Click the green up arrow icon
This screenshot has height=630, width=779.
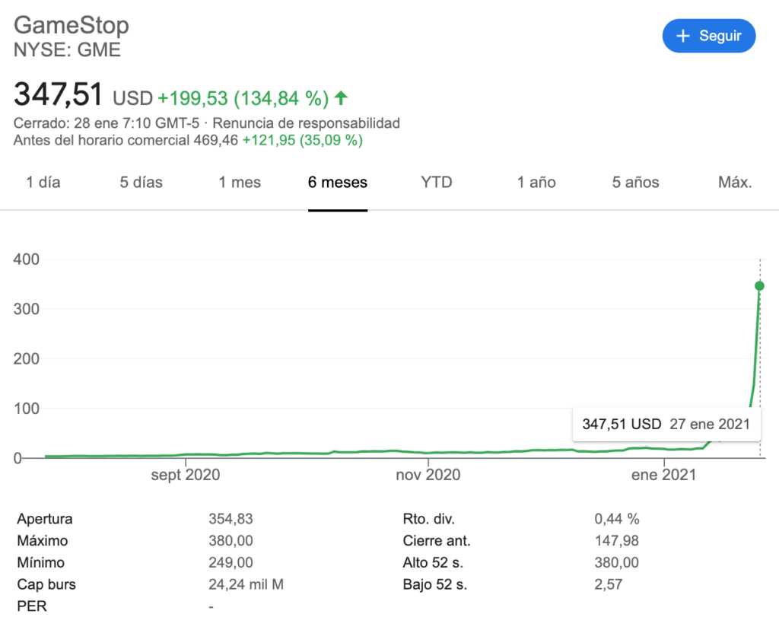point(341,98)
